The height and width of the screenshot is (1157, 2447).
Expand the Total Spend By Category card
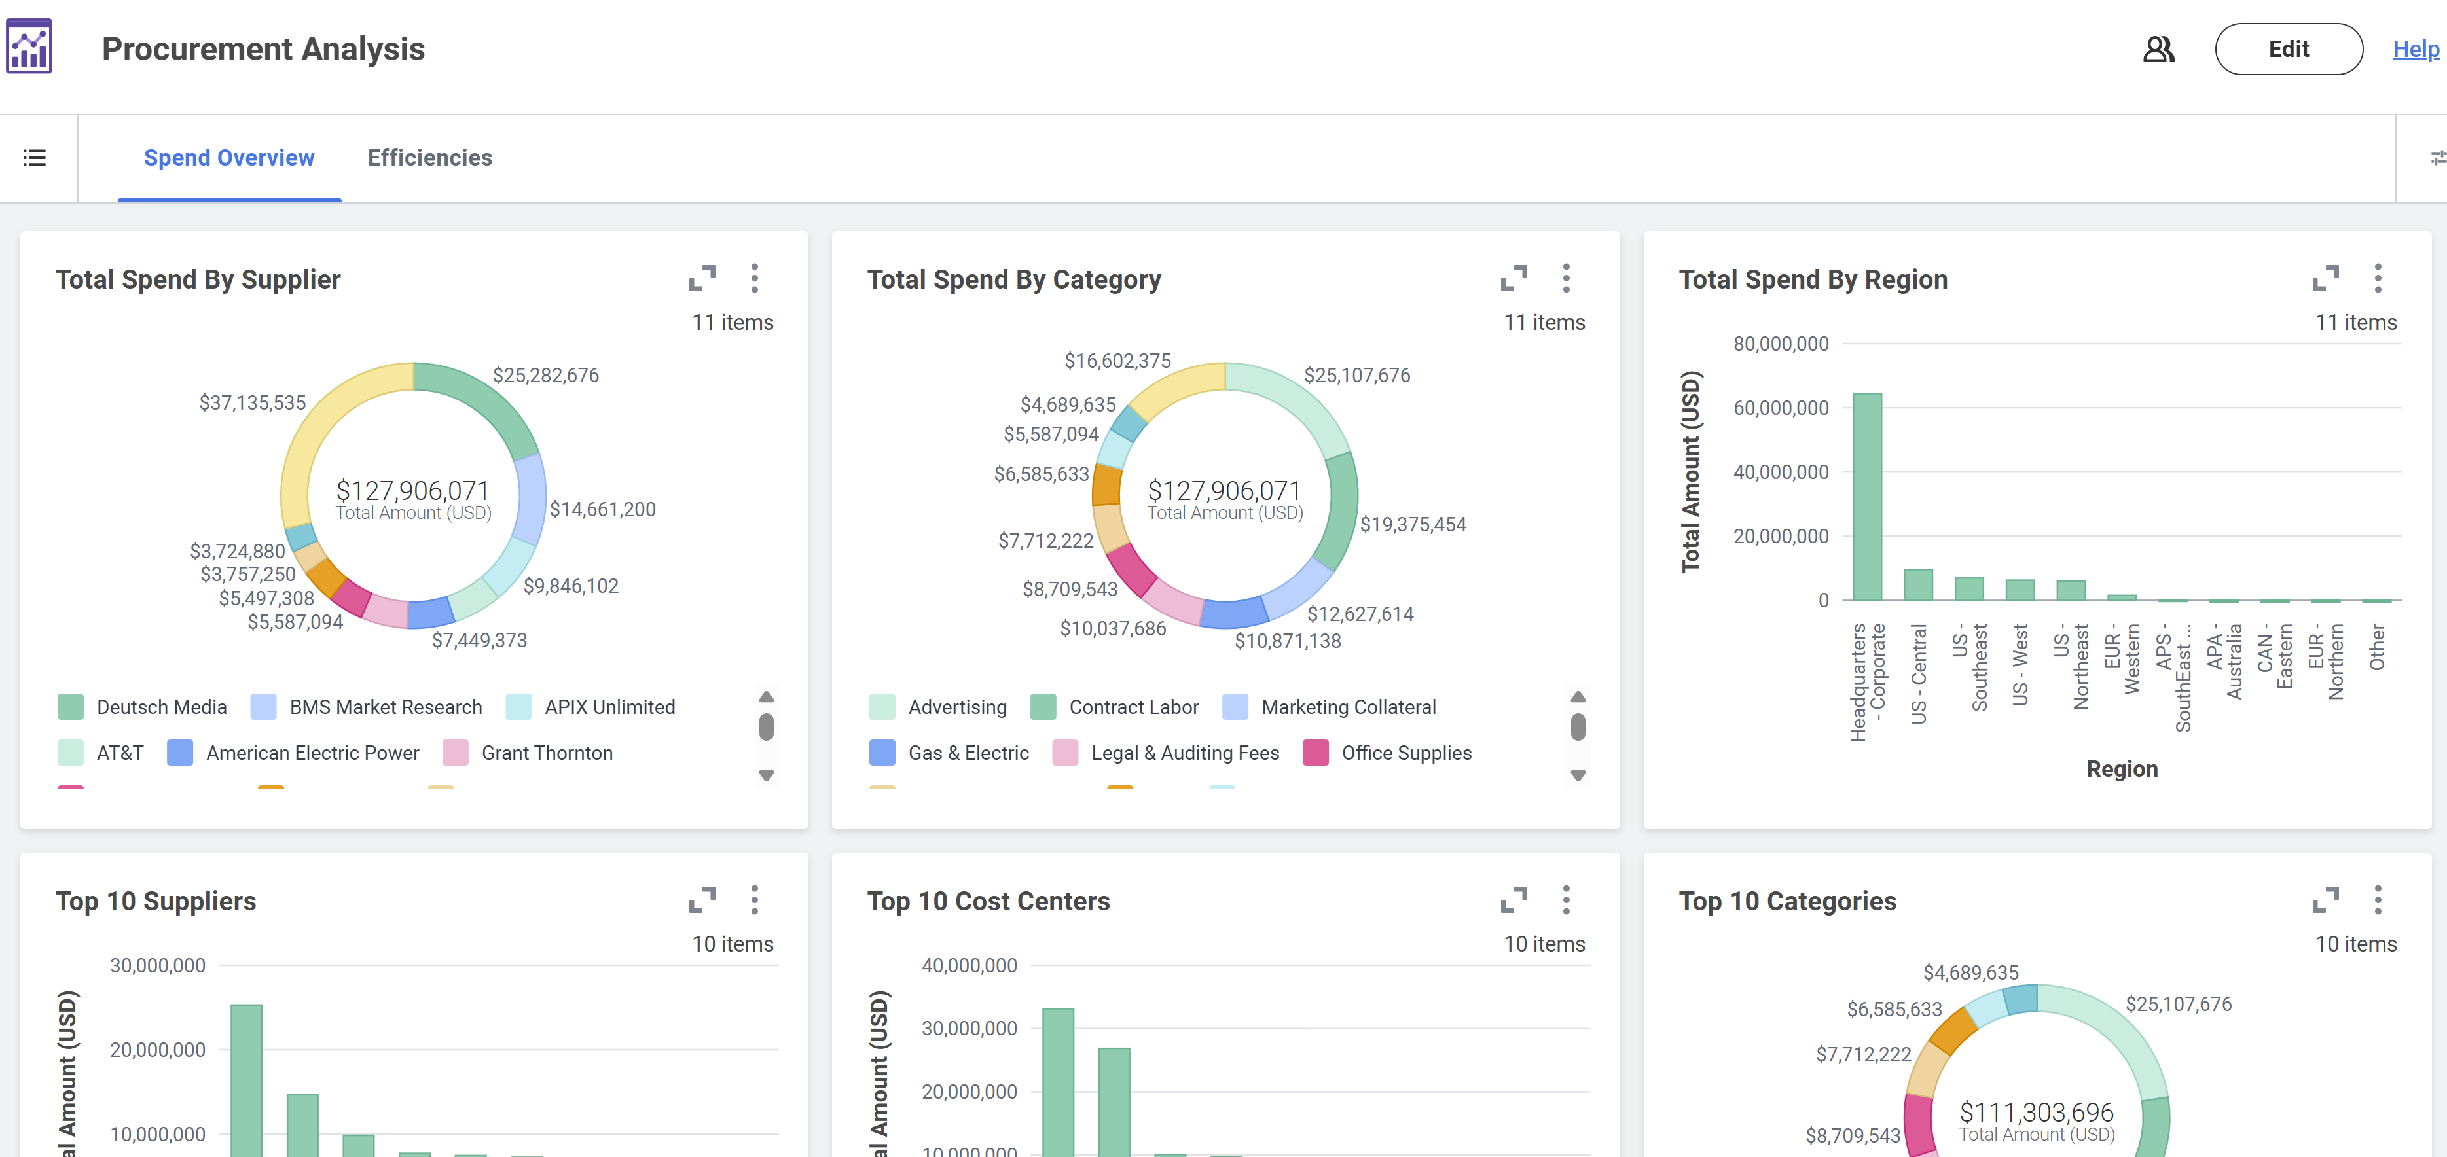(1514, 278)
